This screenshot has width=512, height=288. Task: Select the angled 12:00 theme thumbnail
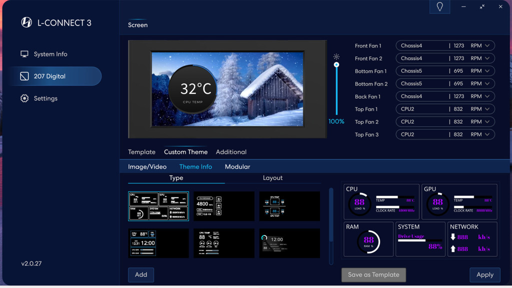[289, 243]
